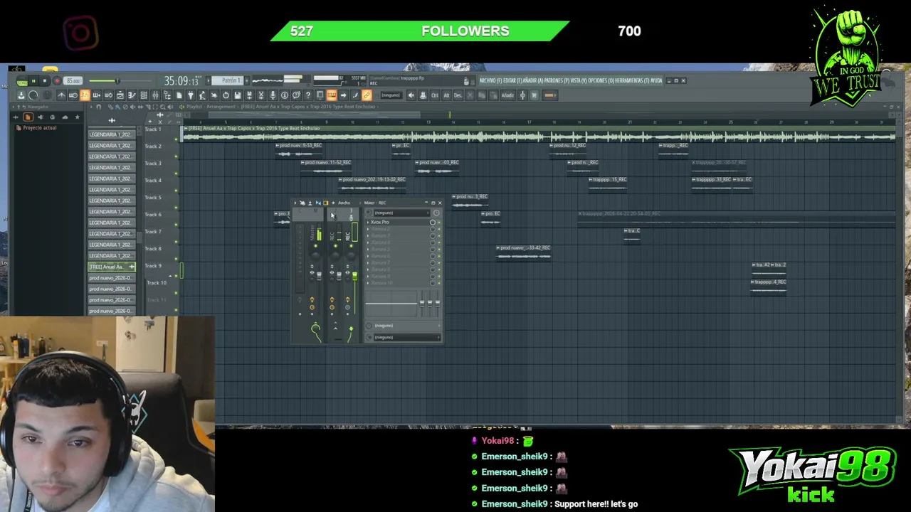Click the Master track volume fader

pos(319,276)
